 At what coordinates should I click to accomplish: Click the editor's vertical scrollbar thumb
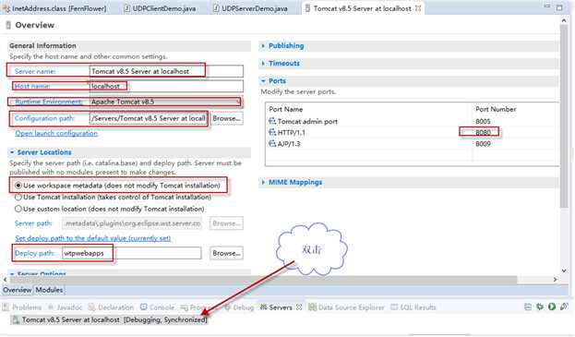(564, 117)
